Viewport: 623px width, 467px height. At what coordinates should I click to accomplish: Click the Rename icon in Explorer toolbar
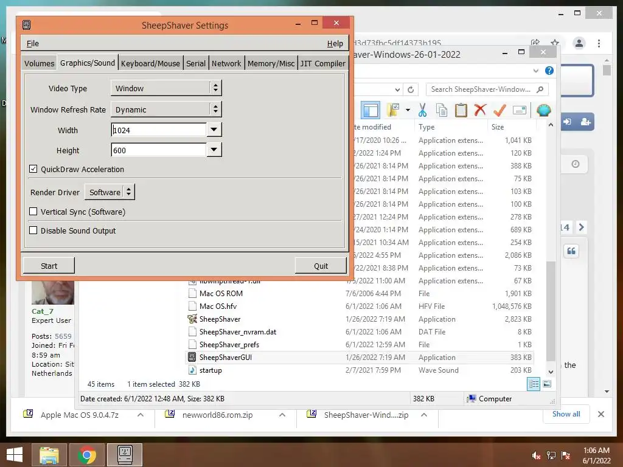click(x=520, y=110)
